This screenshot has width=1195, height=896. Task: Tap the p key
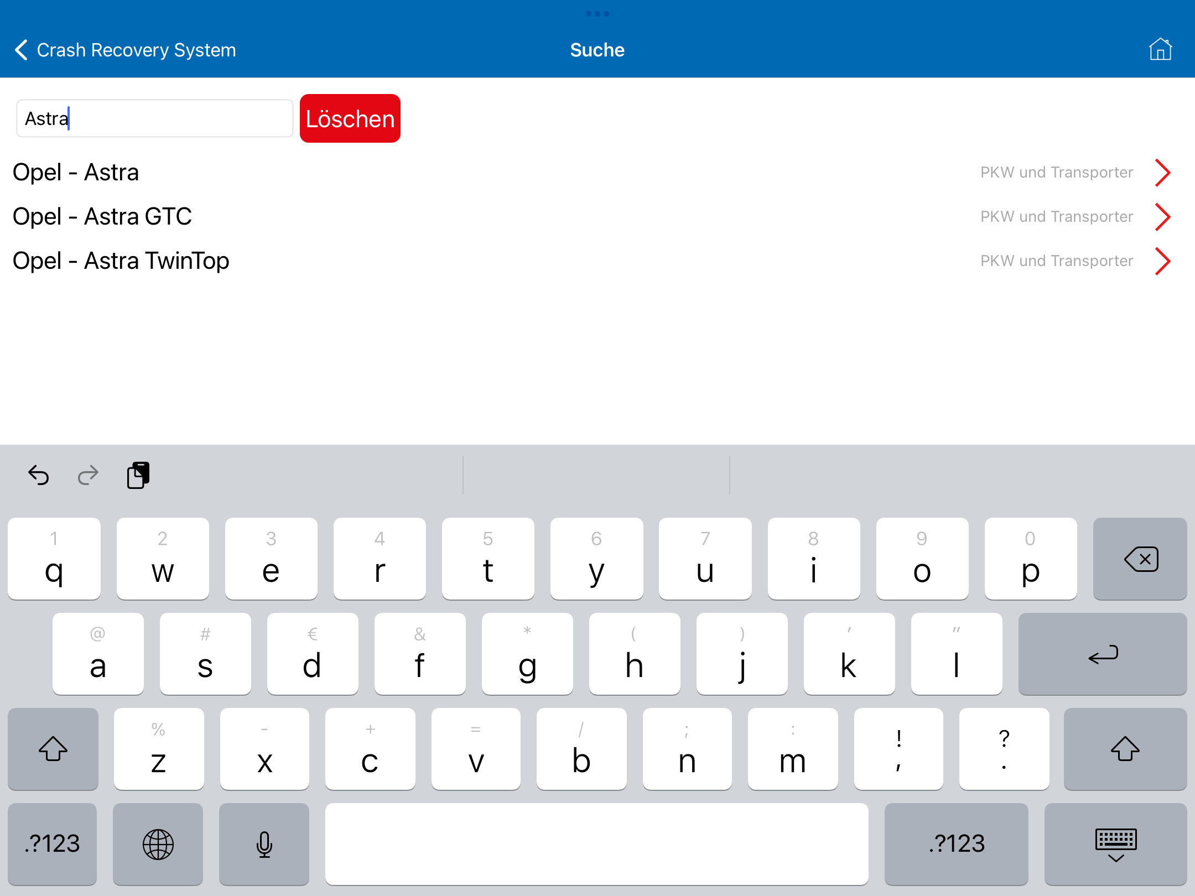tap(1031, 559)
